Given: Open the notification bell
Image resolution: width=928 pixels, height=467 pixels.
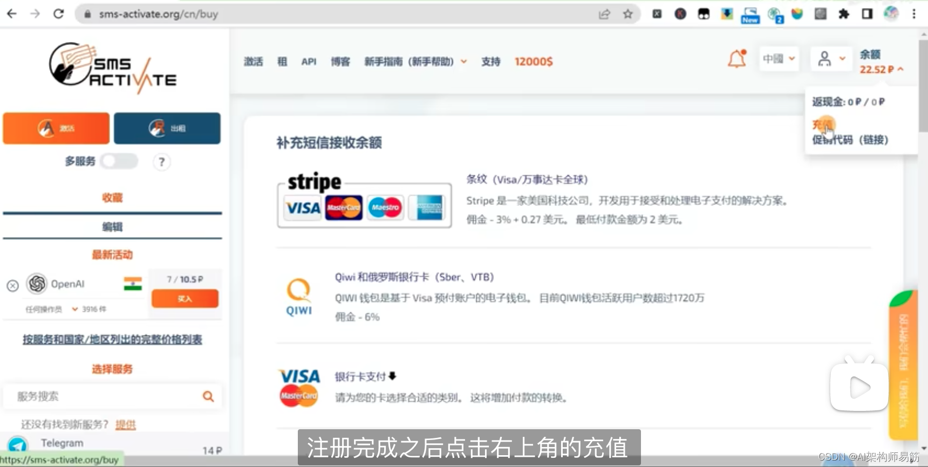Looking at the screenshot, I should (737, 58).
